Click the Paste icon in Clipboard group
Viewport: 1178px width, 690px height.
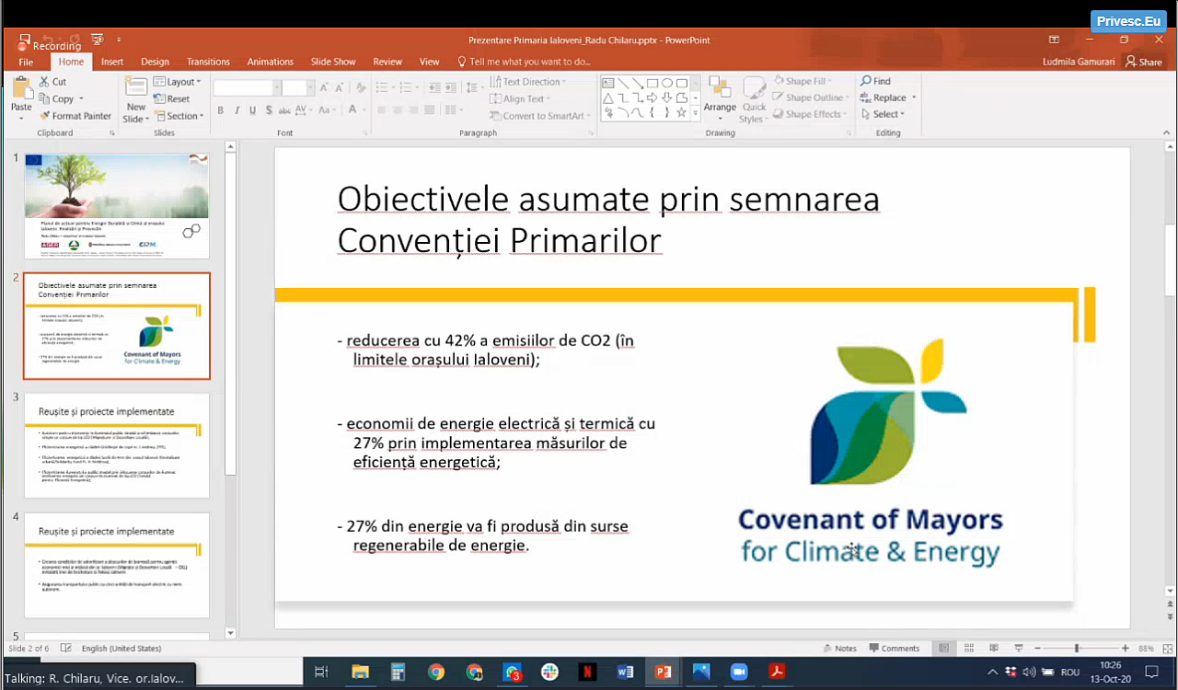tap(21, 90)
